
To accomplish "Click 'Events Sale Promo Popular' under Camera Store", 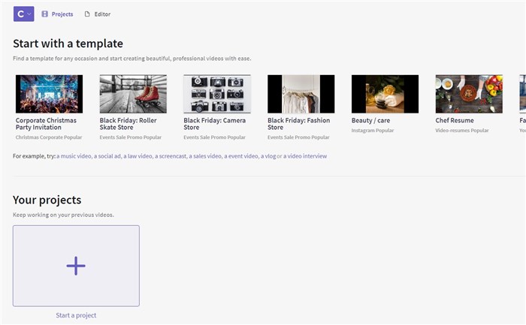I will (x=214, y=137).
